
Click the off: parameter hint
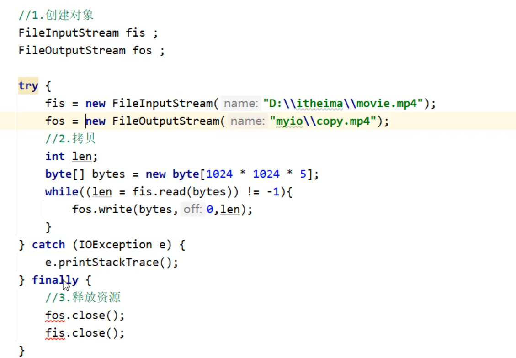click(192, 210)
